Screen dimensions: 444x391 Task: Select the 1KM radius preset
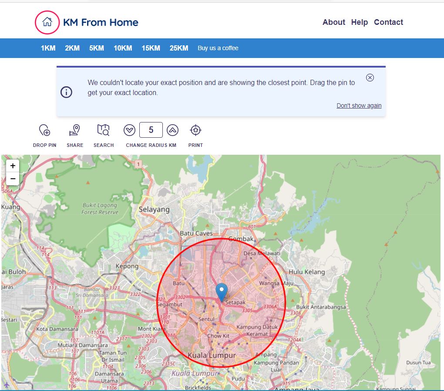click(48, 48)
